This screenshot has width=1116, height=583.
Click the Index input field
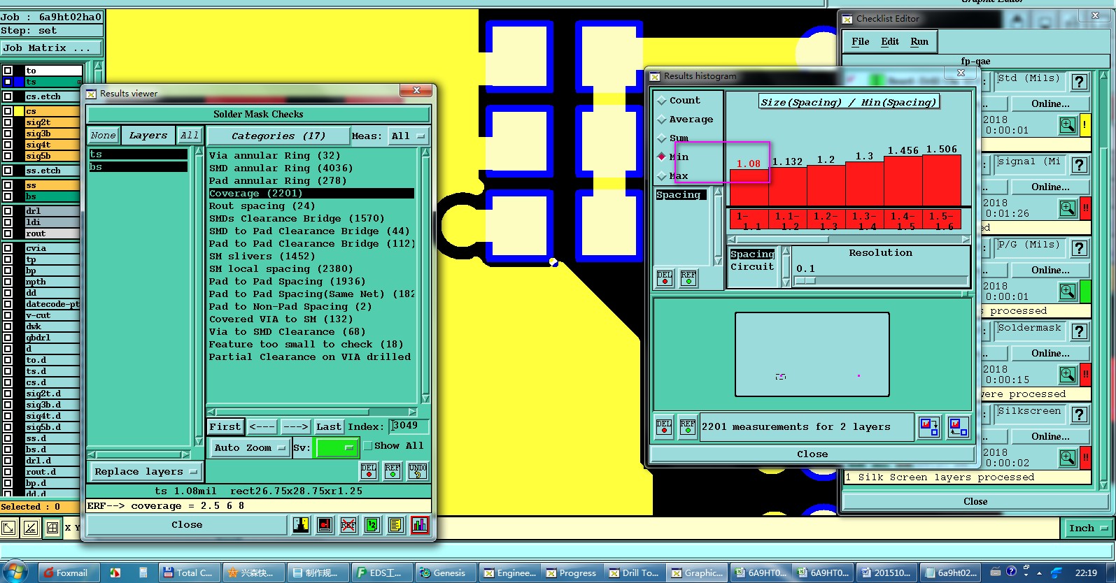point(409,426)
